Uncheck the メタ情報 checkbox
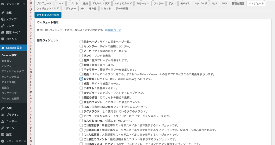Viewport: 275px width, 145px height. pos(81,79)
